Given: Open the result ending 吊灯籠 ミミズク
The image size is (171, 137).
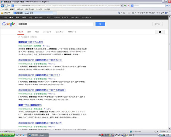Looking at the screenshot, I should pos(39,75).
